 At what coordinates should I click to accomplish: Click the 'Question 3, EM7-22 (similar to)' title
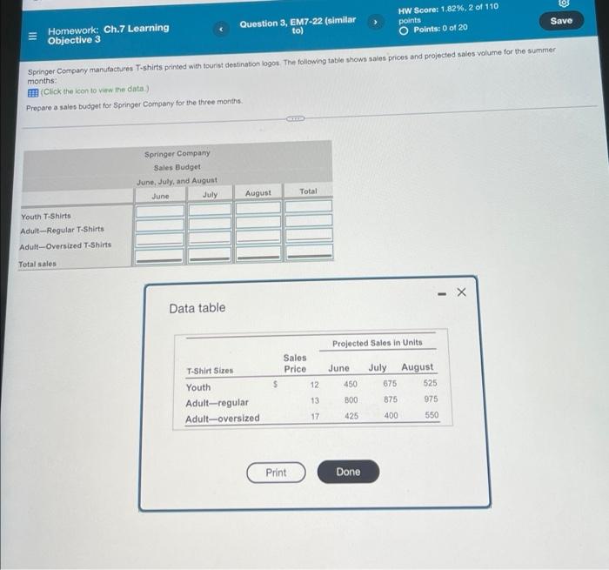(298, 25)
